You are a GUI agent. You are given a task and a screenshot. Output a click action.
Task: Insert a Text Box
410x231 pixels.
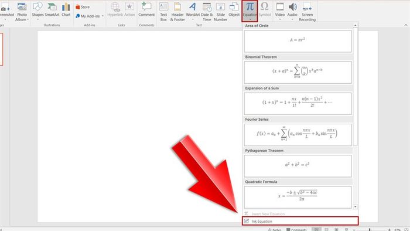click(x=163, y=12)
